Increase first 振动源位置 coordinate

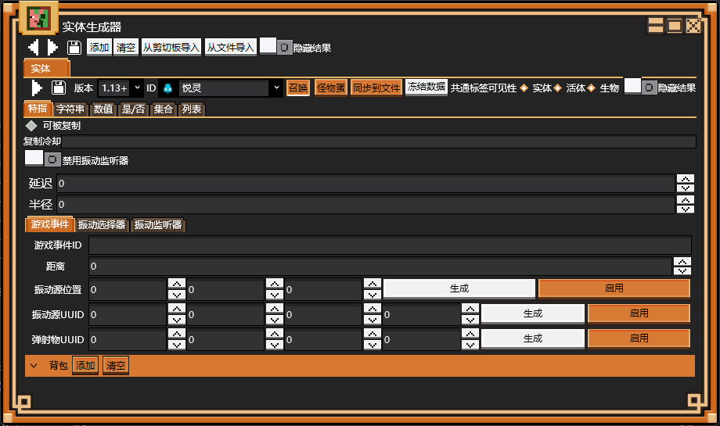click(177, 284)
